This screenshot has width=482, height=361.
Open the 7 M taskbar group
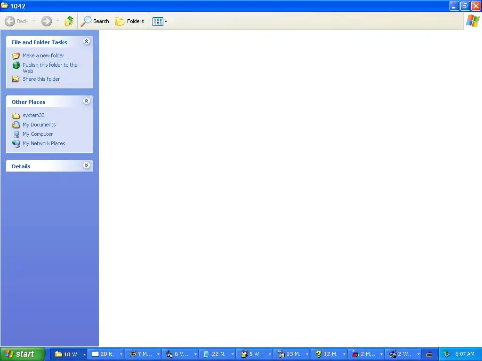click(x=143, y=354)
